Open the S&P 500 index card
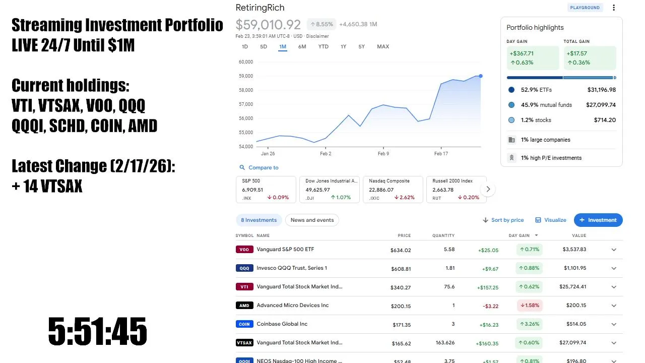This screenshot has width=645, height=363. [266, 190]
